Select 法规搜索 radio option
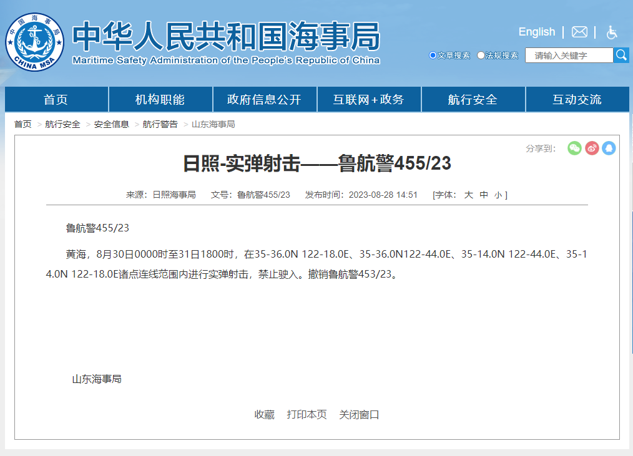 tap(481, 56)
